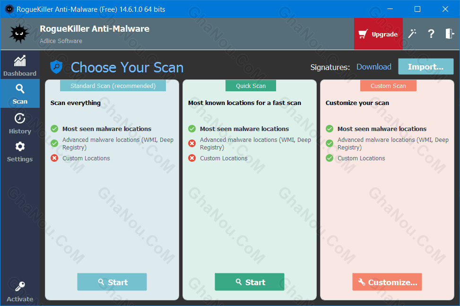Image resolution: width=460 pixels, height=306 pixels.
Task: Click the Customize... button
Action: tap(387, 282)
